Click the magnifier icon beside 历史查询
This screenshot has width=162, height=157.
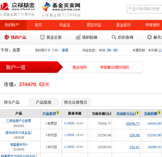[x=114, y=37]
